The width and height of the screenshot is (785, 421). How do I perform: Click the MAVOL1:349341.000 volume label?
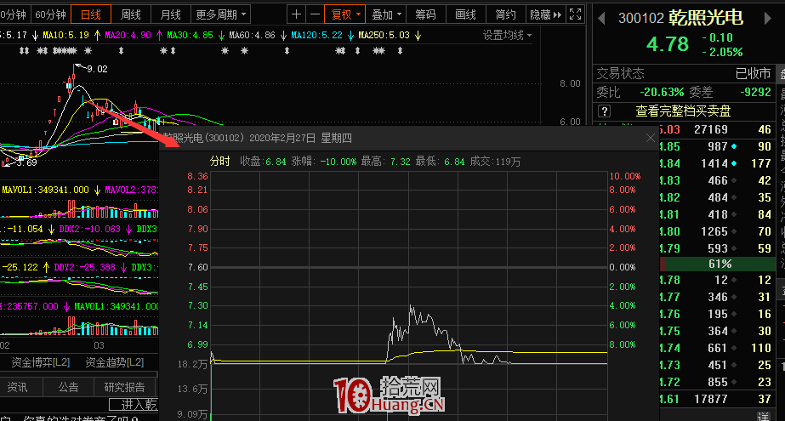46,190
